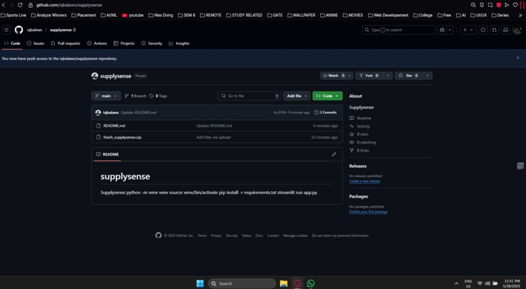Open the create new plus dropdown
The width and height of the screenshot is (526, 289).
[x=468, y=30]
